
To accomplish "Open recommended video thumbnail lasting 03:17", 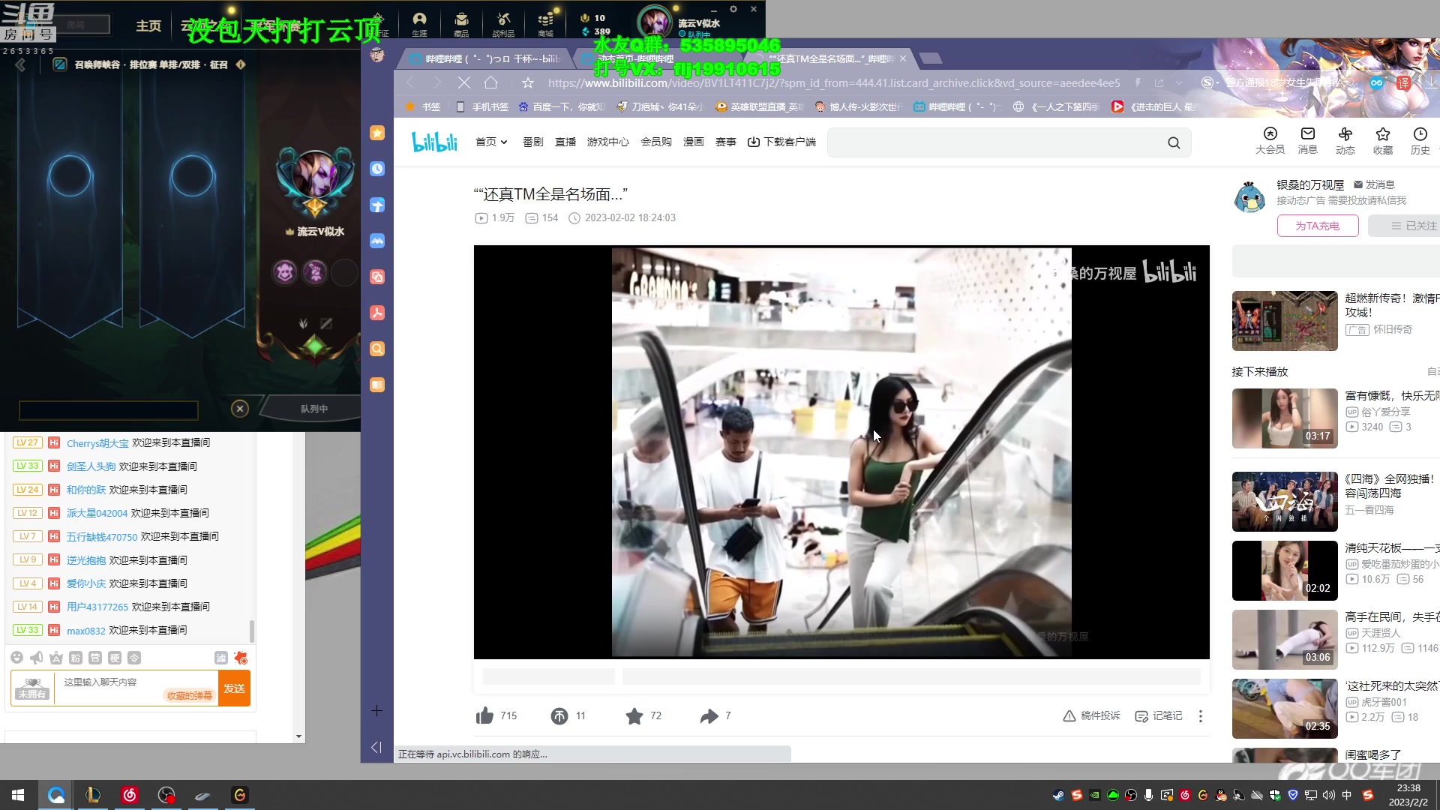I will 1285,418.
